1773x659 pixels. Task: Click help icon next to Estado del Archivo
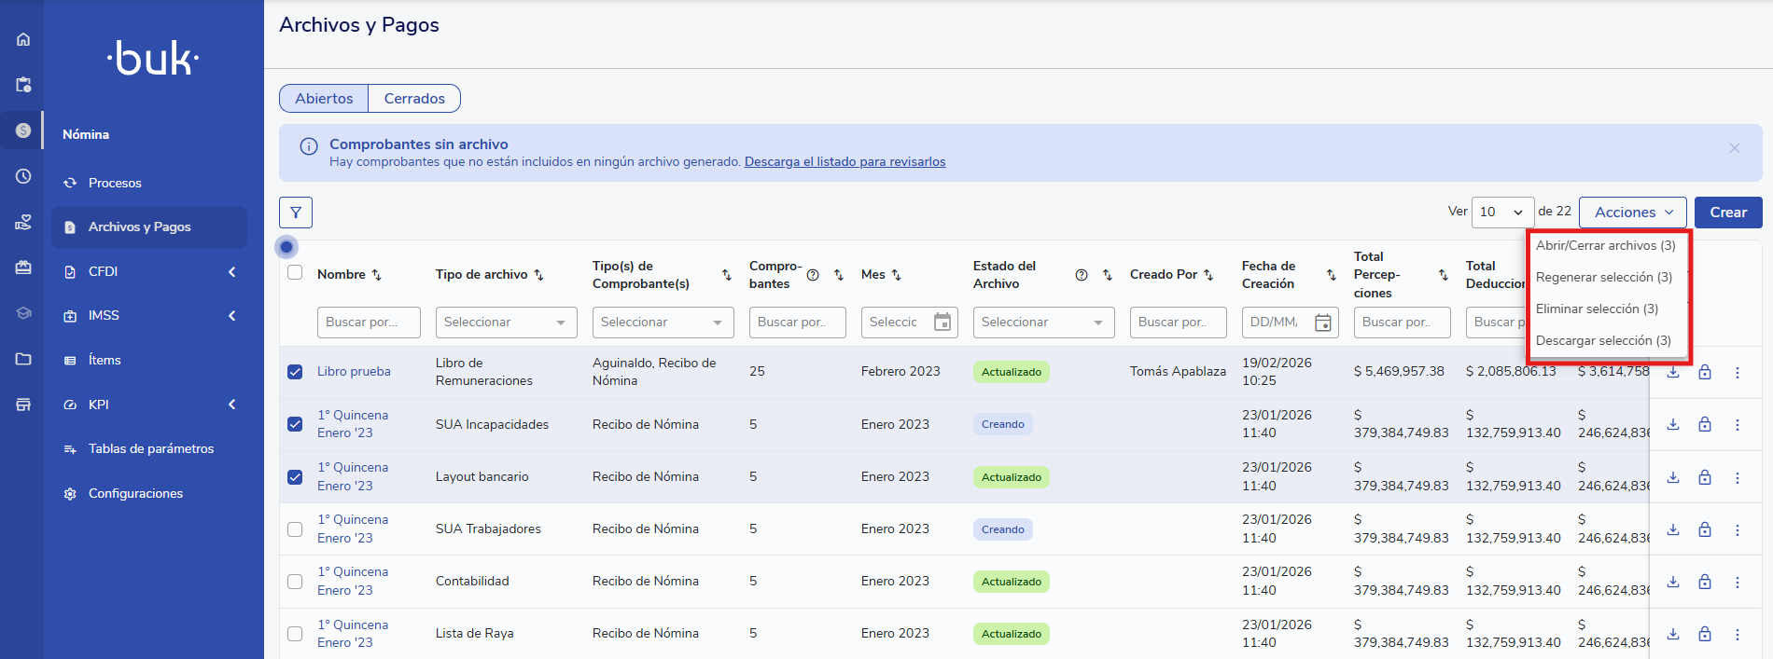point(1082,275)
